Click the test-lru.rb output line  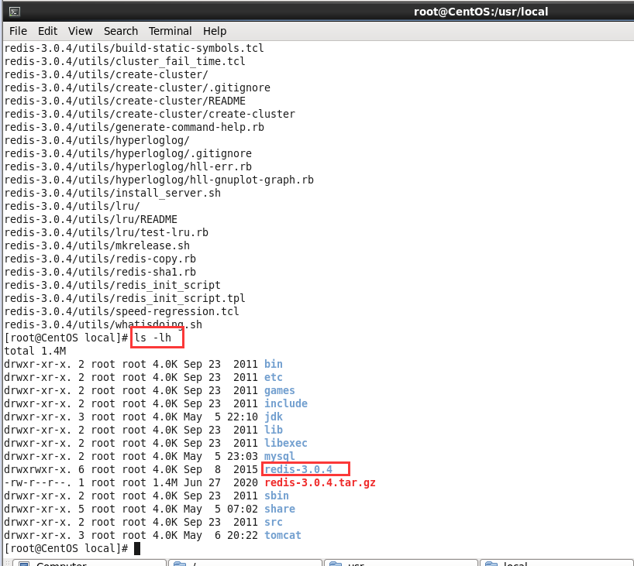pyautogui.click(x=106, y=233)
